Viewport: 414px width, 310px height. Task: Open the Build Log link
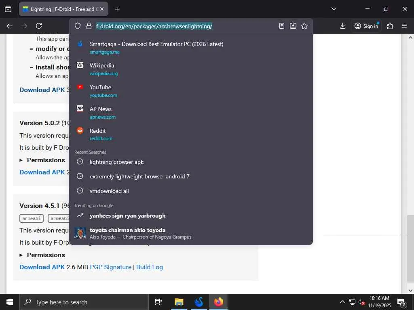tap(150, 267)
